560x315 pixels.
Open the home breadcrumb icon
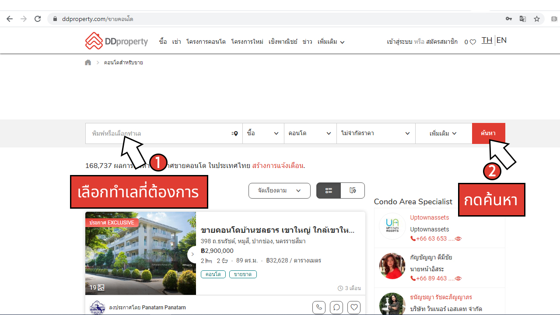click(88, 63)
